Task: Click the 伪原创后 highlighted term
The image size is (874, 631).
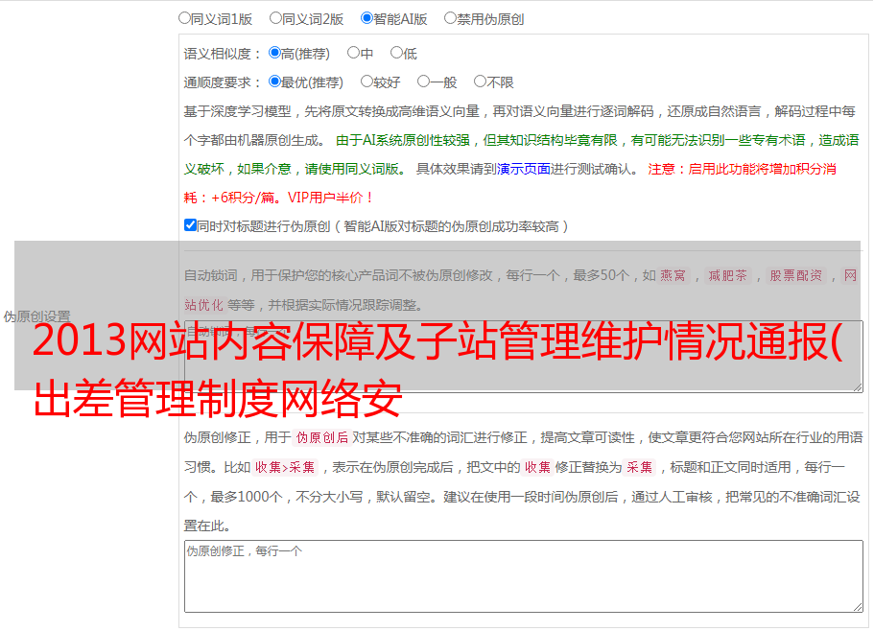Action: pyautogui.click(x=322, y=437)
